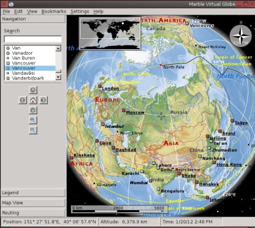Click the Kinshasa city marker
This screenshot has height=228, width=255.
point(71,157)
